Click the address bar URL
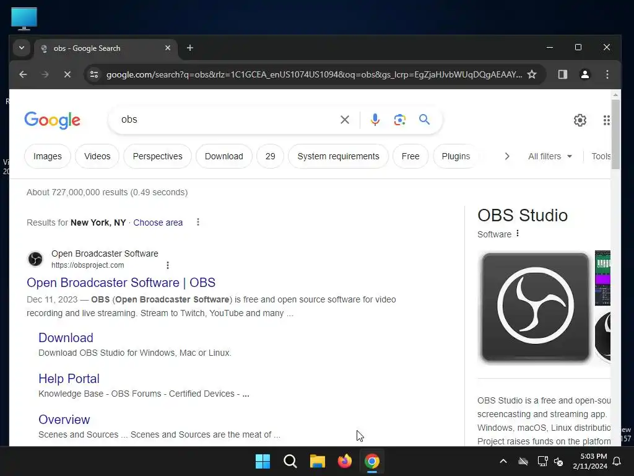This screenshot has height=476, width=634. tap(314, 74)
